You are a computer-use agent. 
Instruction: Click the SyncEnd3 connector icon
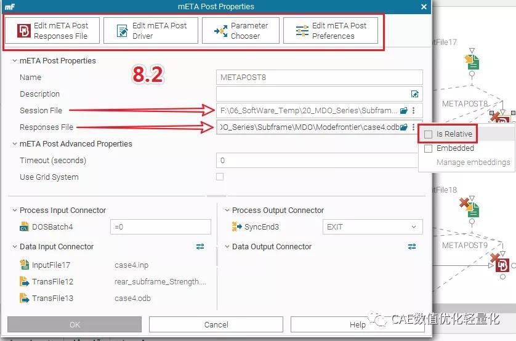tap(236, 227)
